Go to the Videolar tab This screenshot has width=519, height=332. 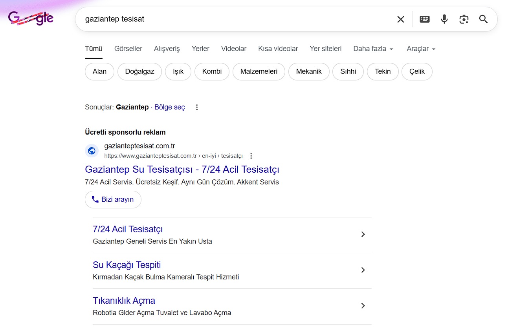pos(233,49)
